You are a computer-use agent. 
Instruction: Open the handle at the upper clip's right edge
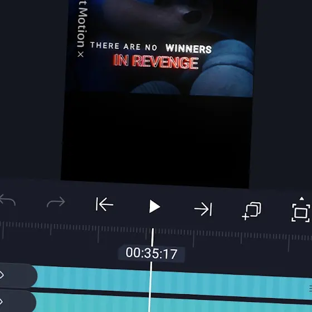tap(310, 289)
